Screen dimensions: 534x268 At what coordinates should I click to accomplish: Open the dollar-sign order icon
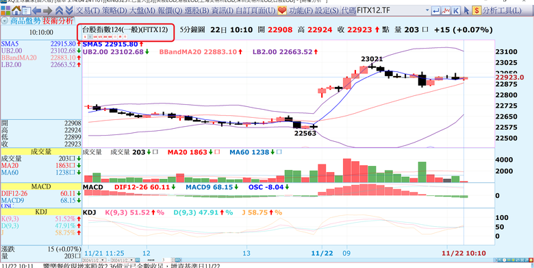476,10
